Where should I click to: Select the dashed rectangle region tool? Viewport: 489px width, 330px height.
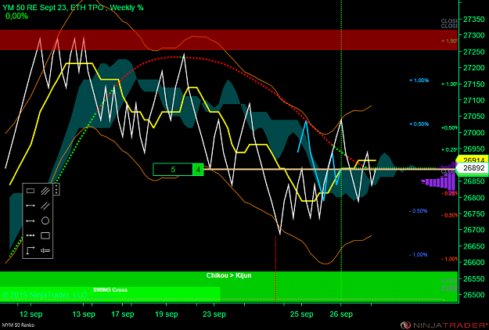coord(31,191)
